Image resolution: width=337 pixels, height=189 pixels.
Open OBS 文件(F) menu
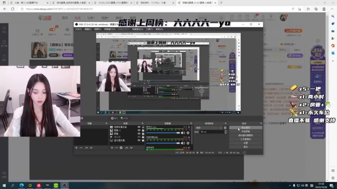coord(78,29)
